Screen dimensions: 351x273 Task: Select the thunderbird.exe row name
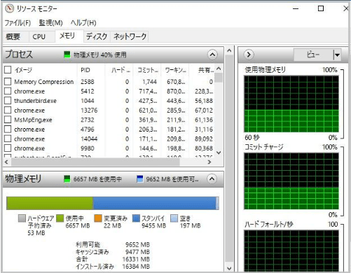[35, 101]
